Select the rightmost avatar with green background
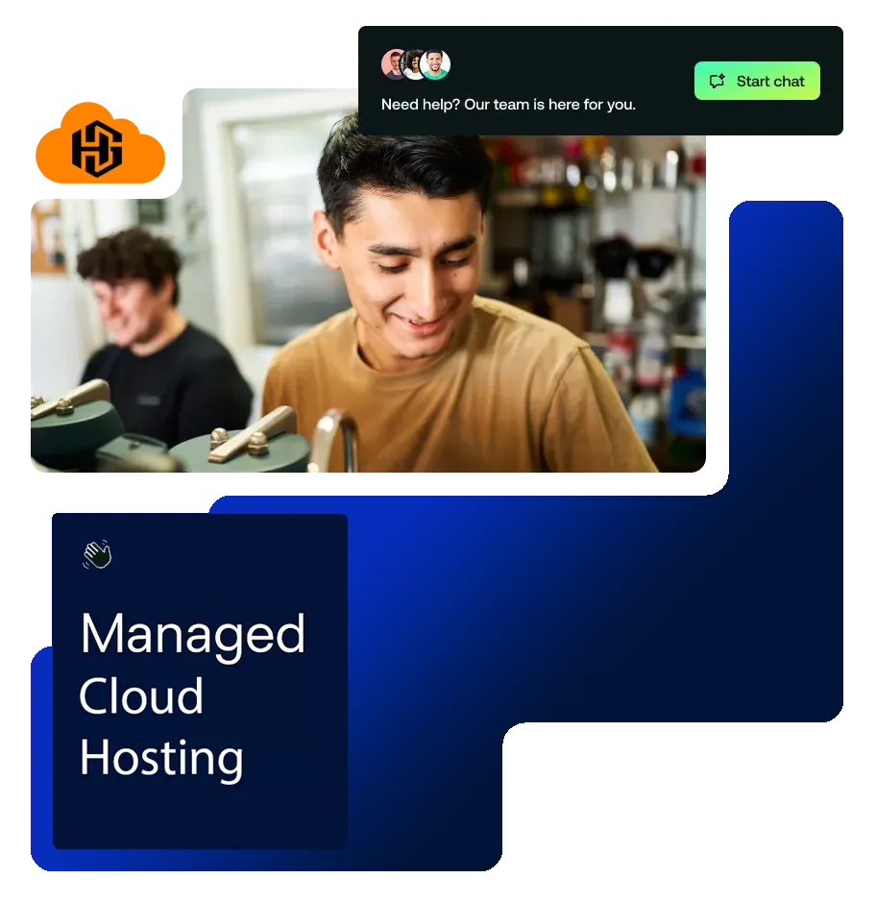876x902 pixels. tap(436, 64)
